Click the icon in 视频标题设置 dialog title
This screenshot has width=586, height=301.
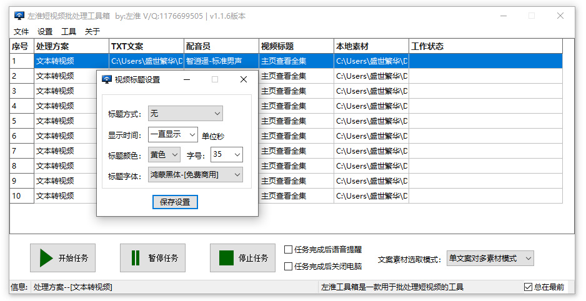coord(107,79)
